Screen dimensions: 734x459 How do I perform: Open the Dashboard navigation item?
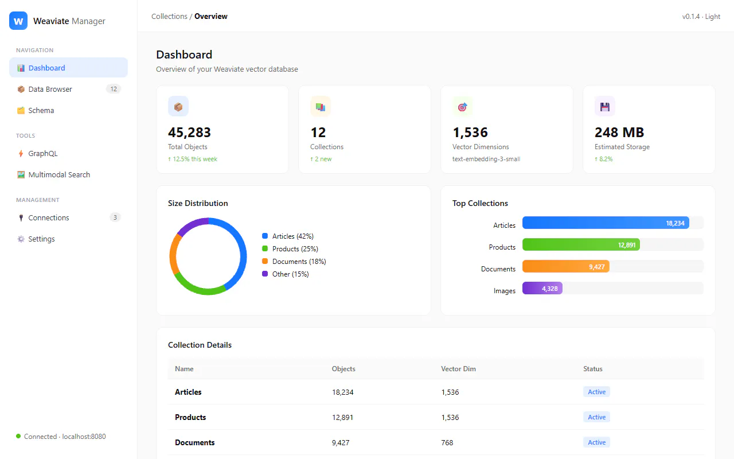coord(68,68)
